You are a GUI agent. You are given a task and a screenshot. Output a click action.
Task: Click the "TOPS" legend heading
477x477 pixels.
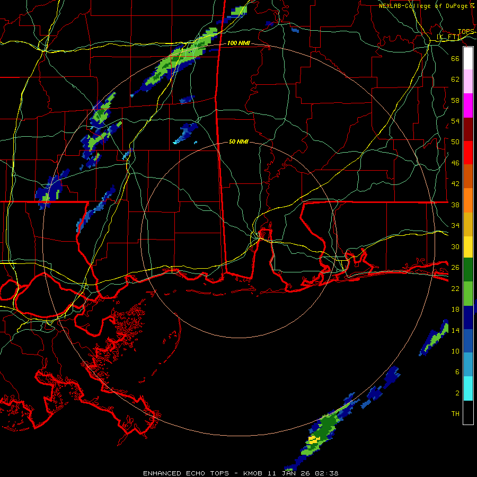pos(466,32)
